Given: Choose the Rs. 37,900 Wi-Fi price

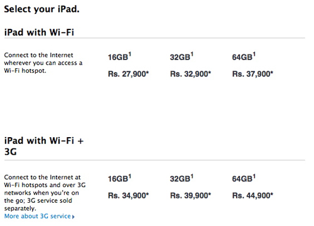Looking at the screenshot, I should point(252,74).
